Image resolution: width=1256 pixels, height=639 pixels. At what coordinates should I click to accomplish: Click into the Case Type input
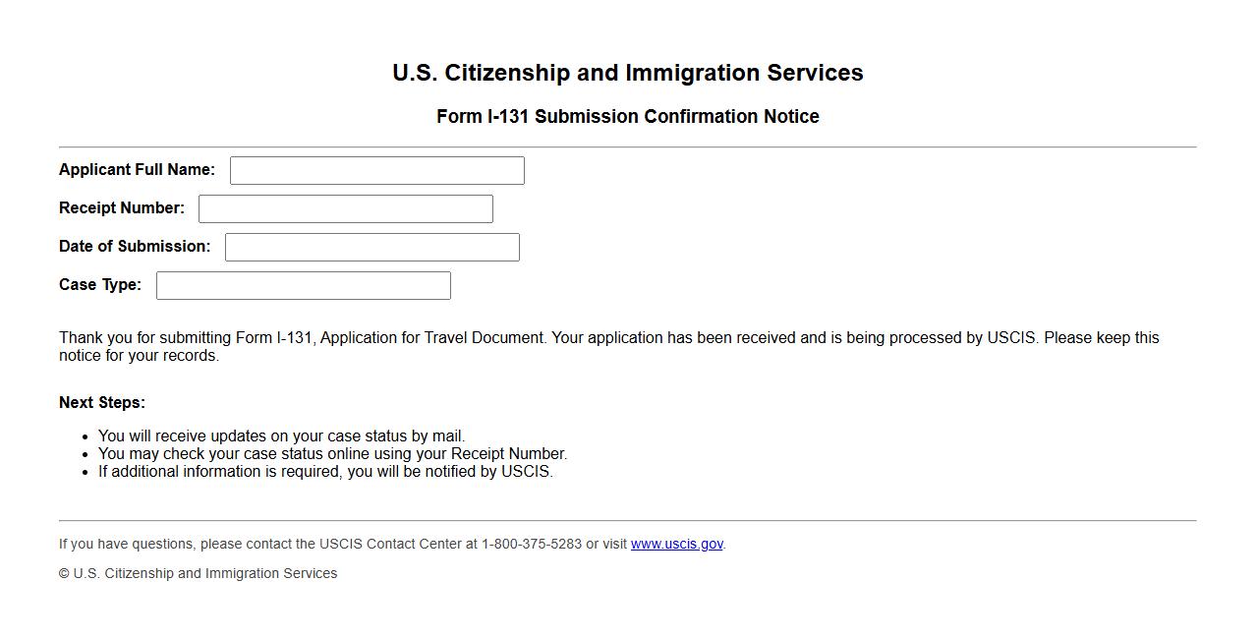point(303,285)
